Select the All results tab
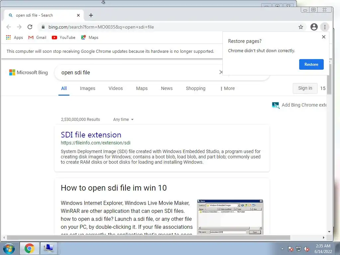This screenshot has width=340, height=255. (x=64, y=88)
